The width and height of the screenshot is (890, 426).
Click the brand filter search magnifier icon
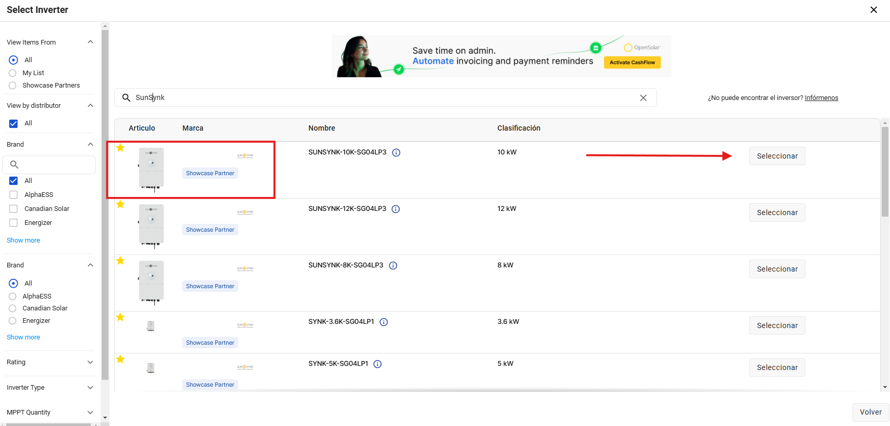(15, 165)
